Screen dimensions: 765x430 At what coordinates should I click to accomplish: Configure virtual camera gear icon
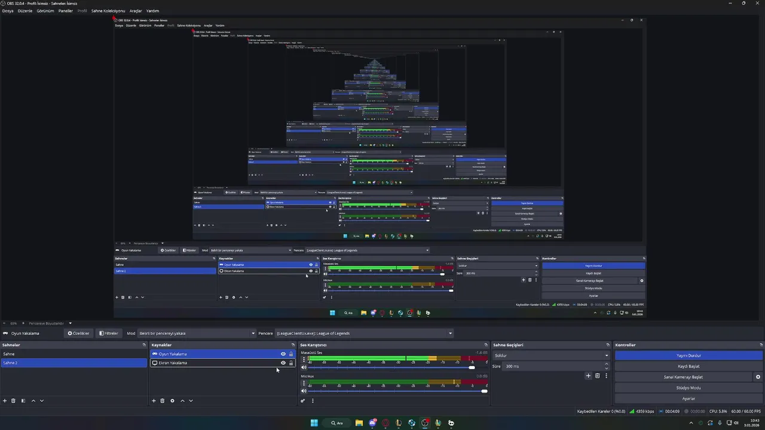pos(758,377)
